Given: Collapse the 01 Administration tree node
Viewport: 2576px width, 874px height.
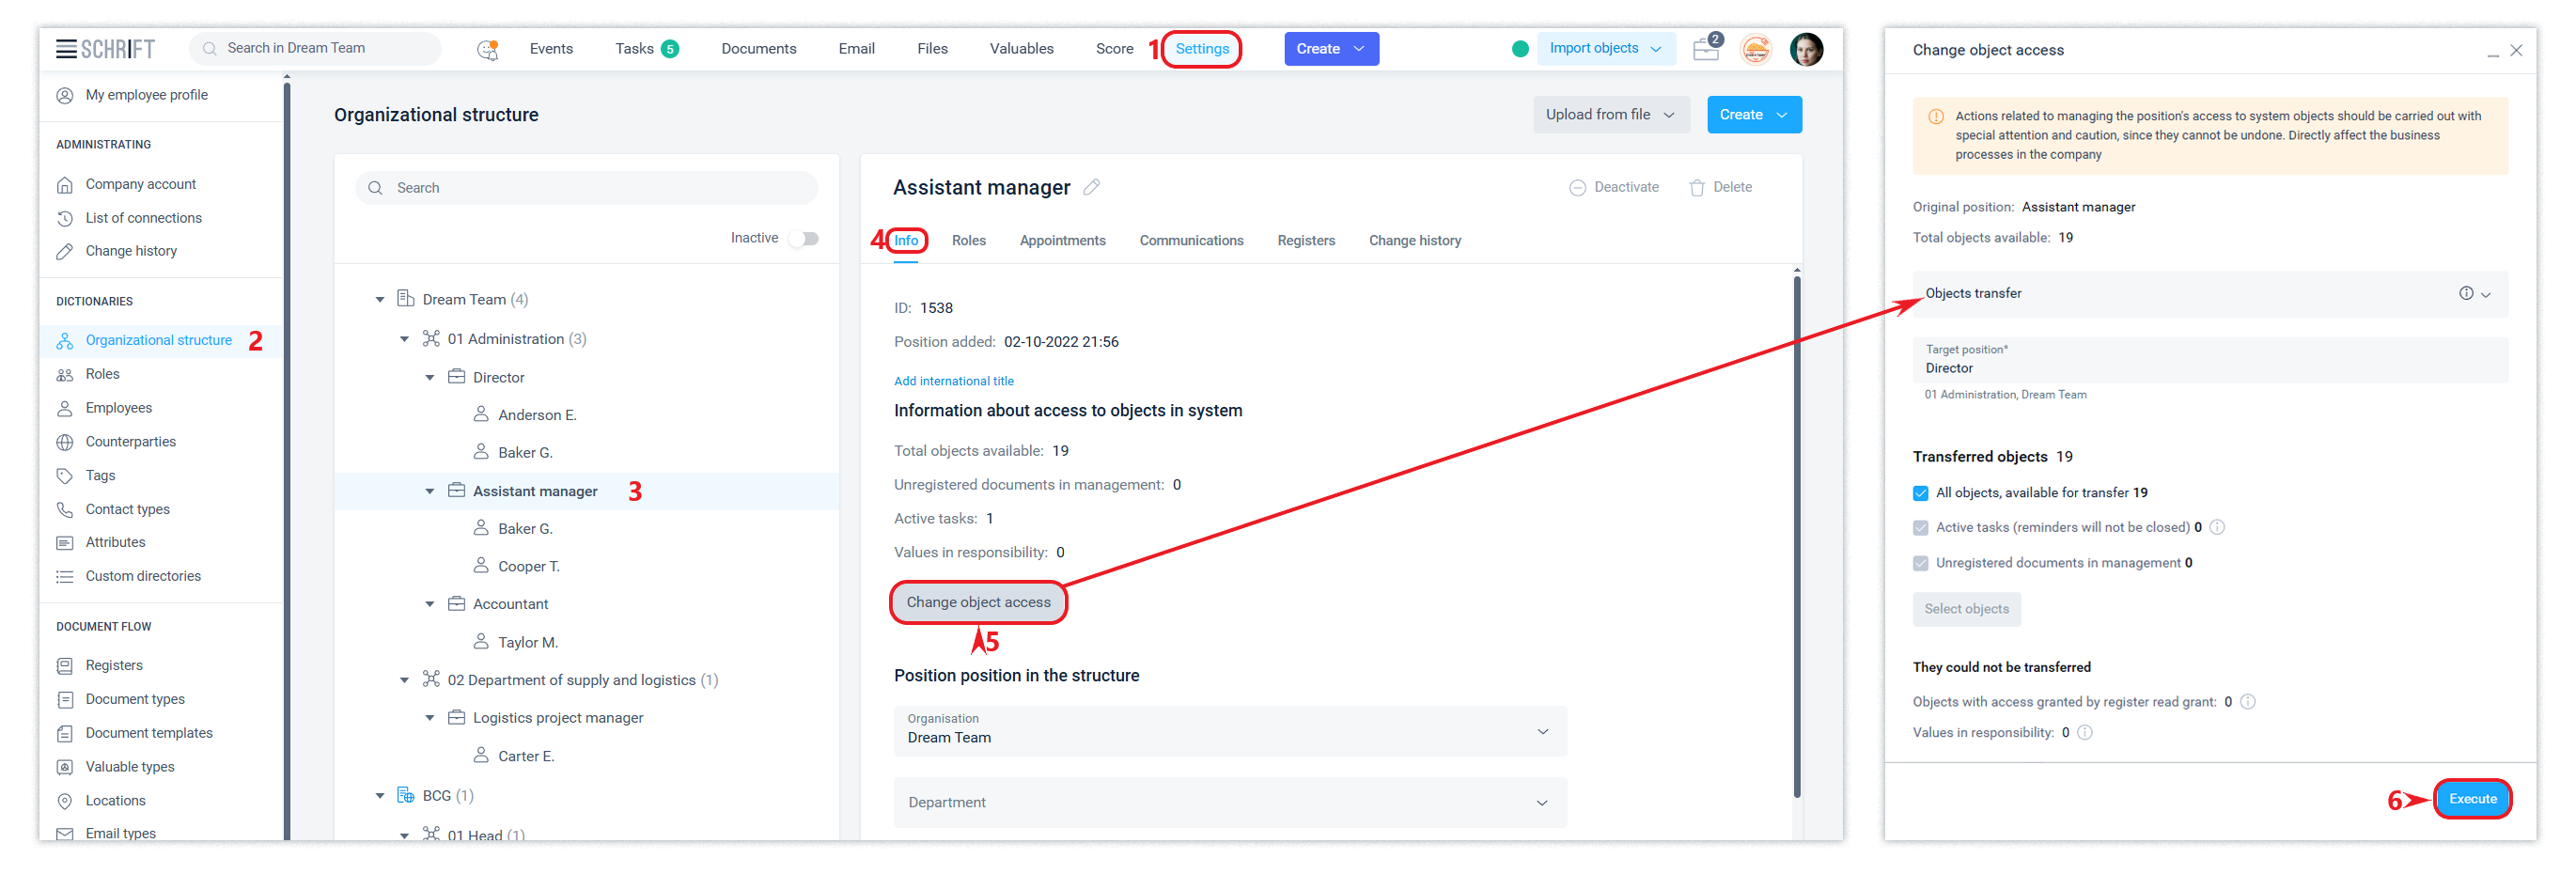Looking at the screenshot, I should 404,339.
